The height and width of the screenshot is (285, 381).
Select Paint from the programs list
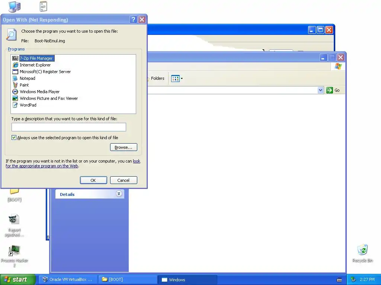(x=24, y=85)
